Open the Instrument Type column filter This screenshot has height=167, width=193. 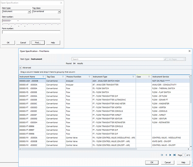point(133,77)
